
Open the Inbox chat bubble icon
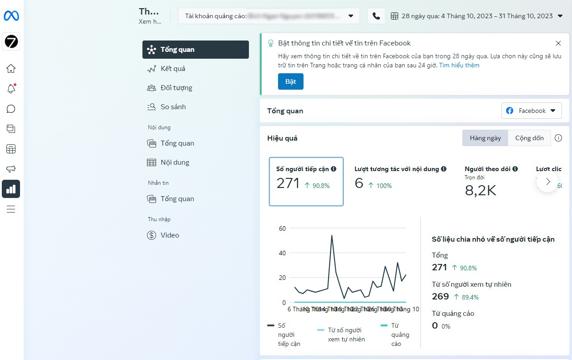(x=11, y=109)
